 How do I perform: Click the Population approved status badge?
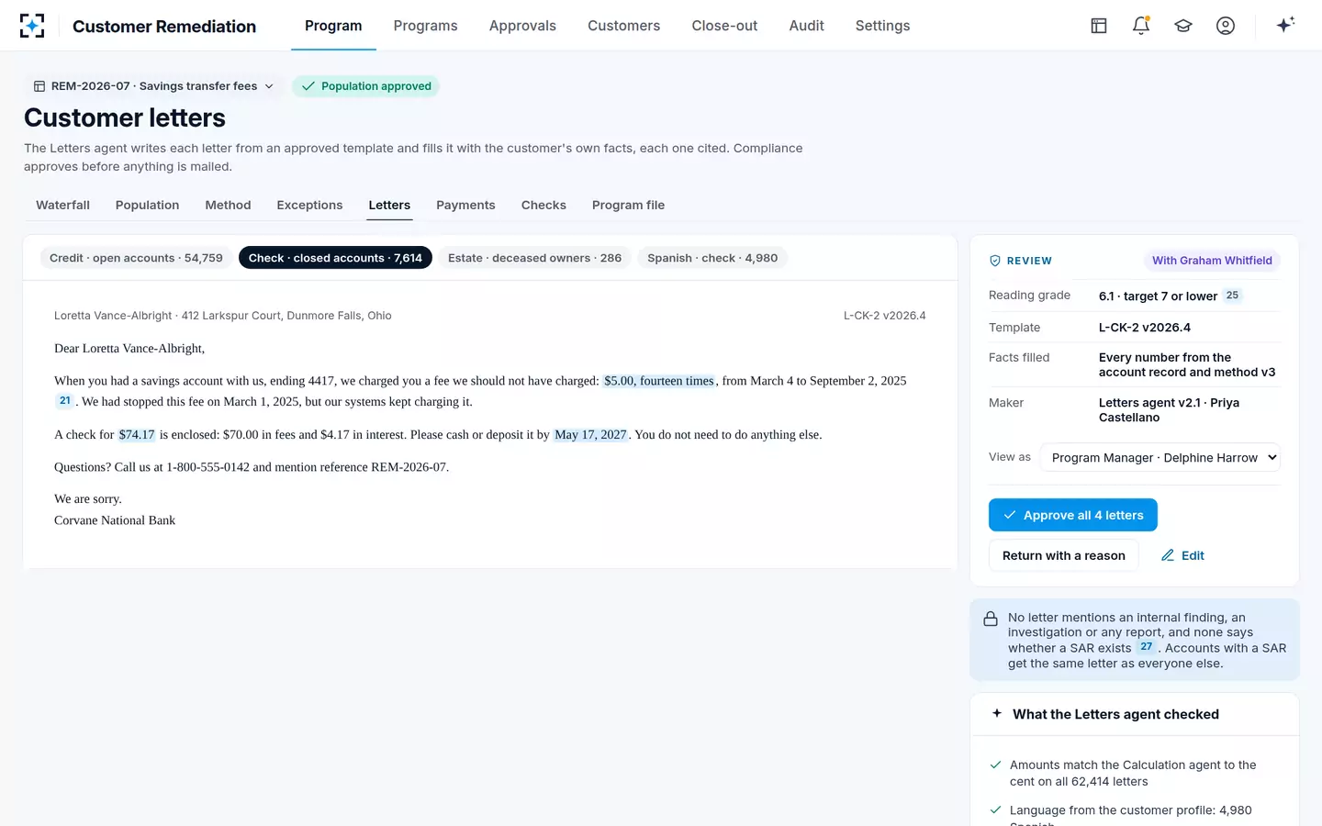tap(365, 86)
